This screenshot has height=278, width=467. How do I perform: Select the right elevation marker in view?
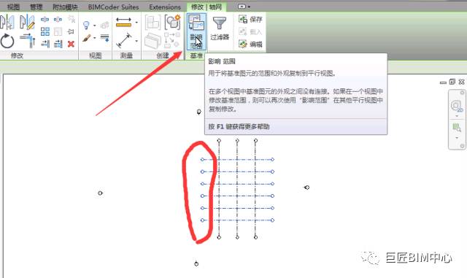pyautogui.click(x=306, y=188)
